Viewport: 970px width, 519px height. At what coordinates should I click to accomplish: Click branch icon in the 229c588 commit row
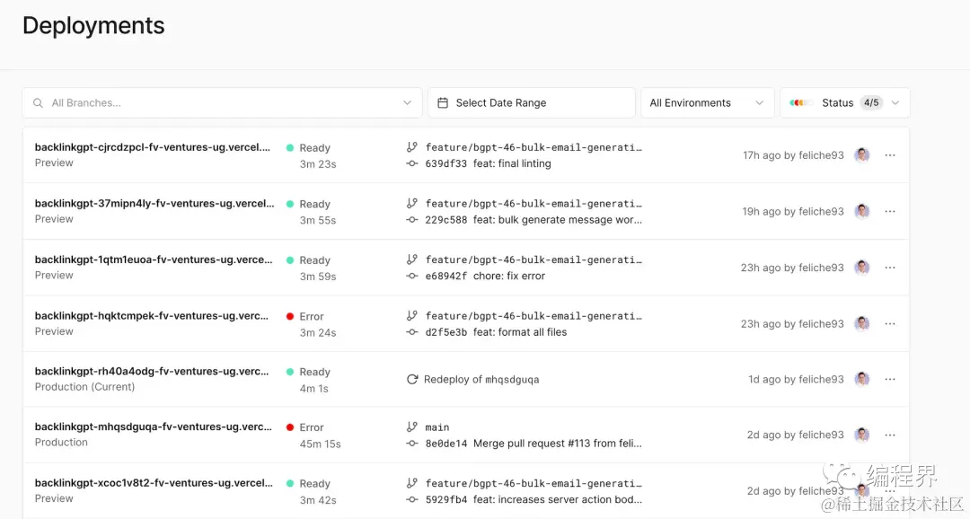click(412, 204)
